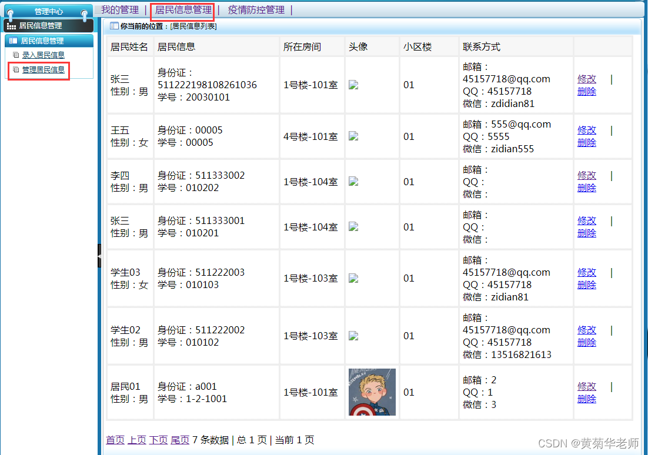Collapse the sidebar with the black arrow handle
The width and height of the screenshot is (648, 455).
click(x=99, y=256)
